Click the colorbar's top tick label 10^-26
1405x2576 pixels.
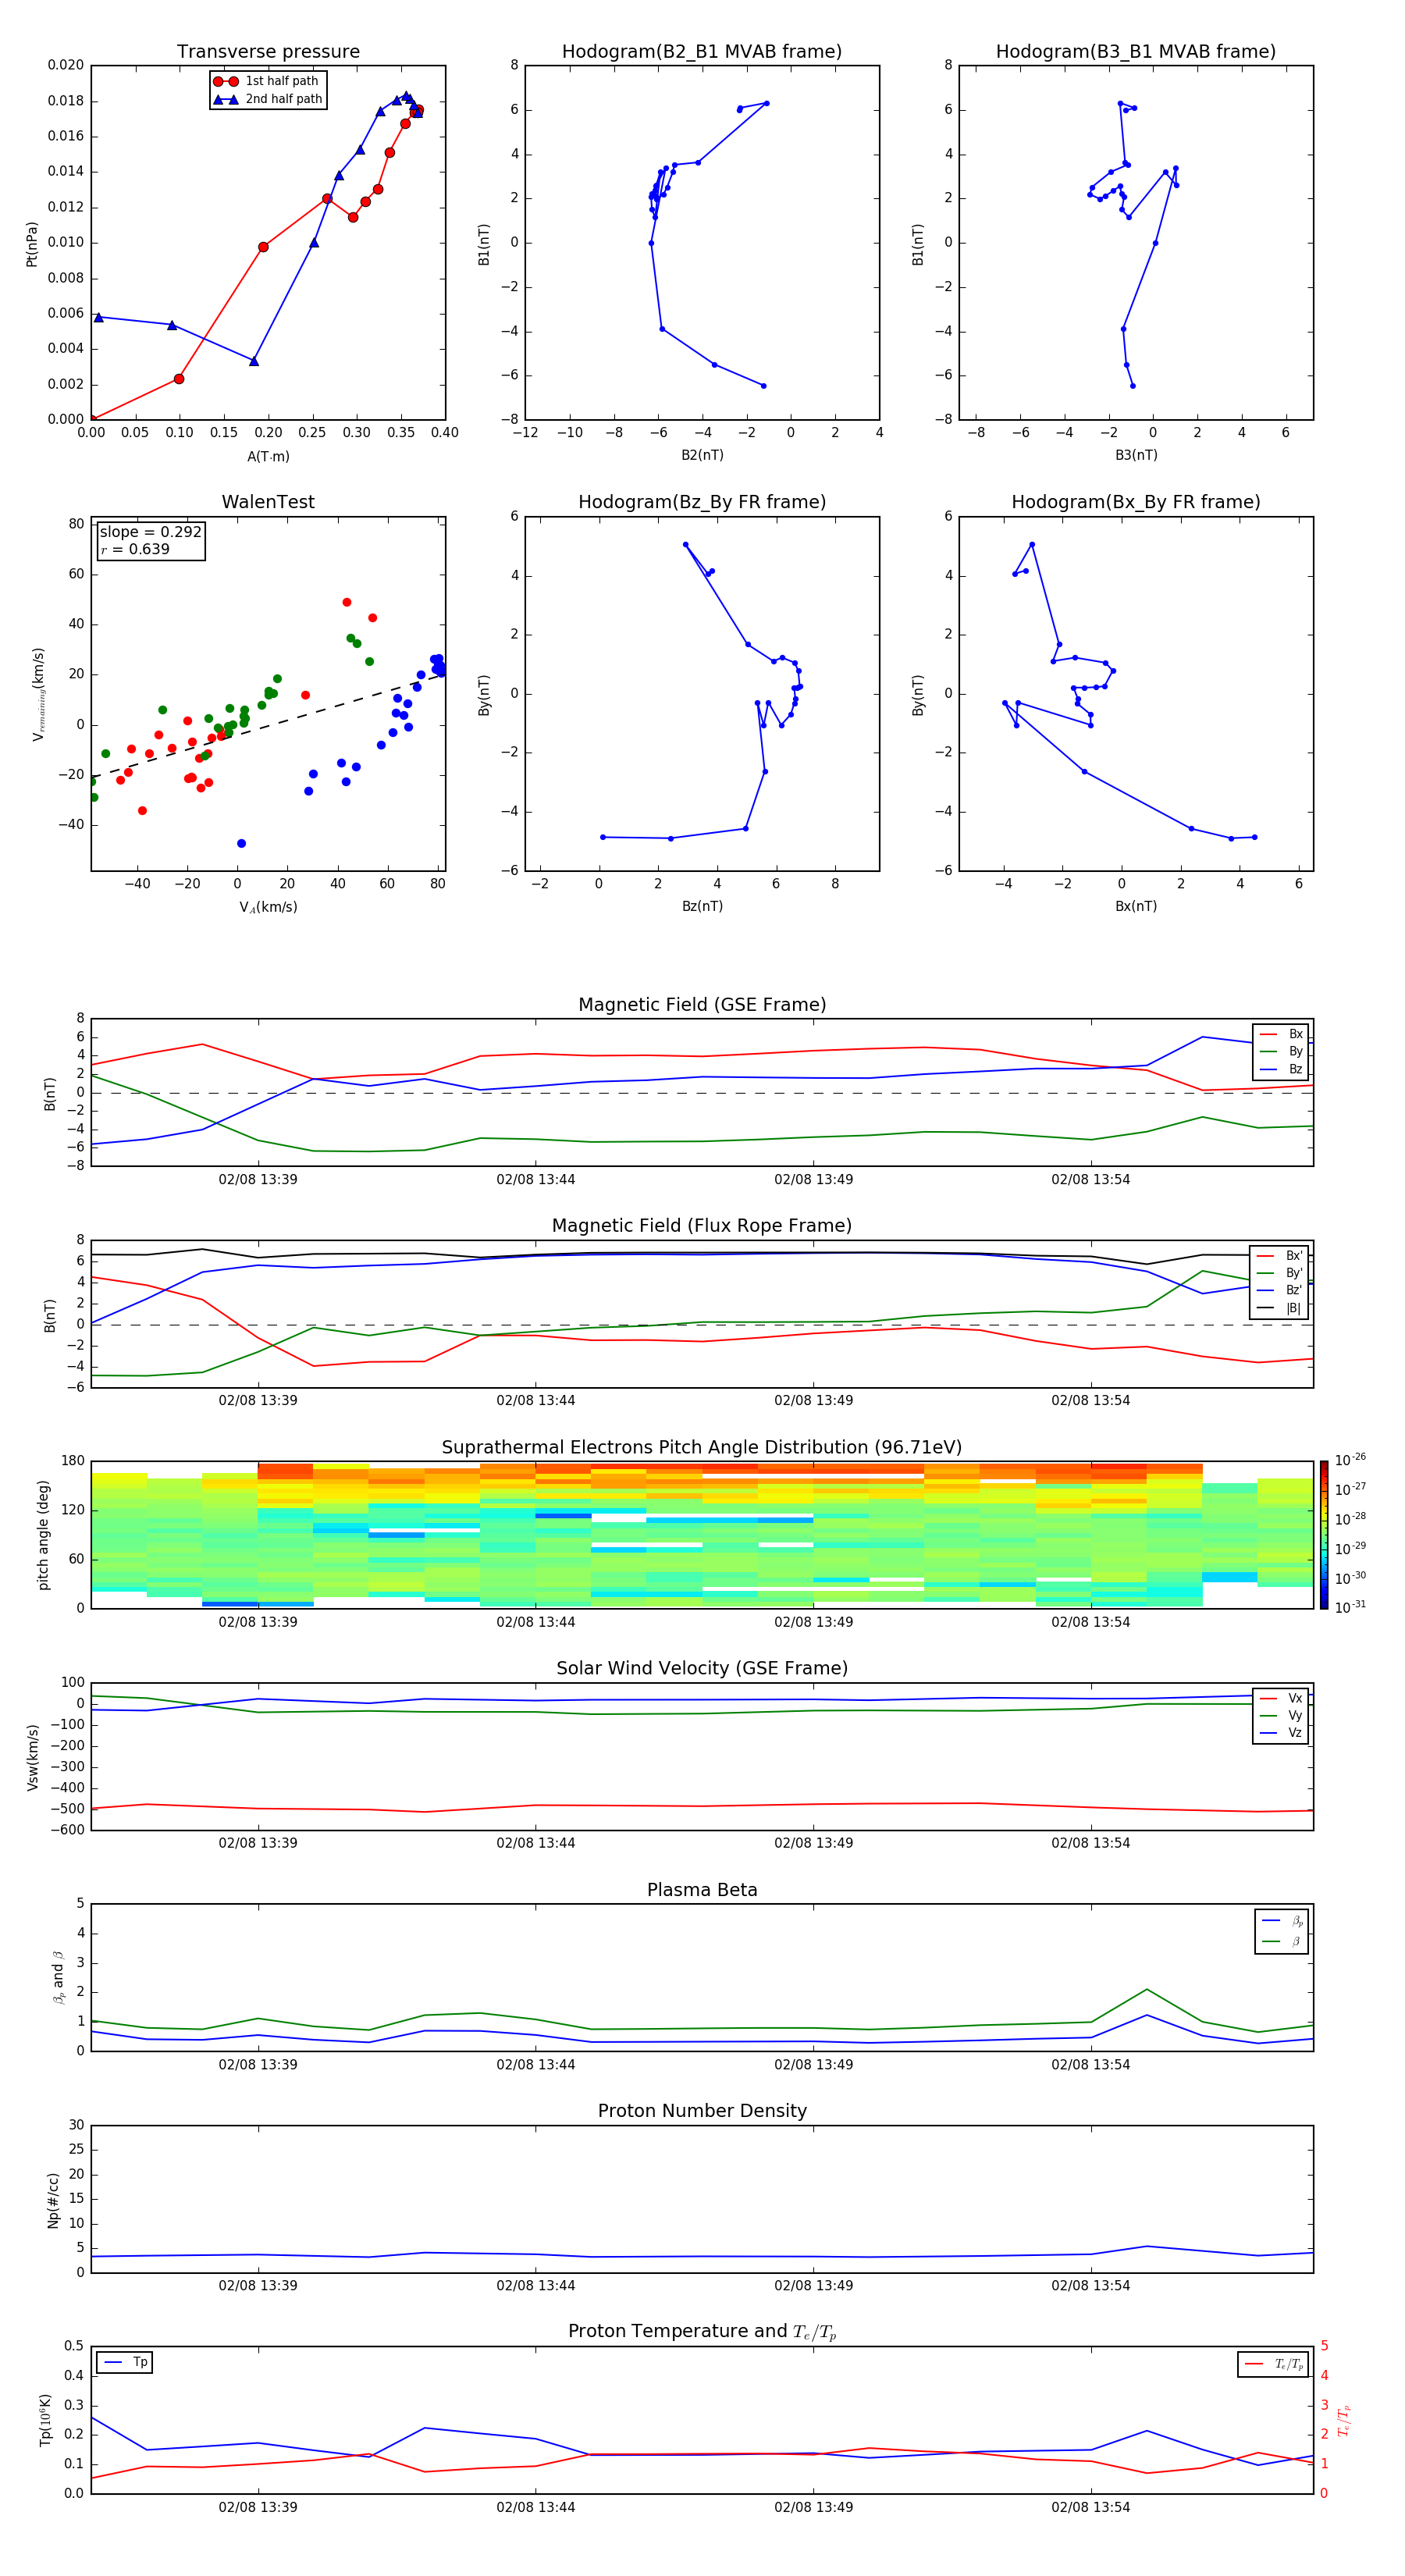click(1350, 1460)
